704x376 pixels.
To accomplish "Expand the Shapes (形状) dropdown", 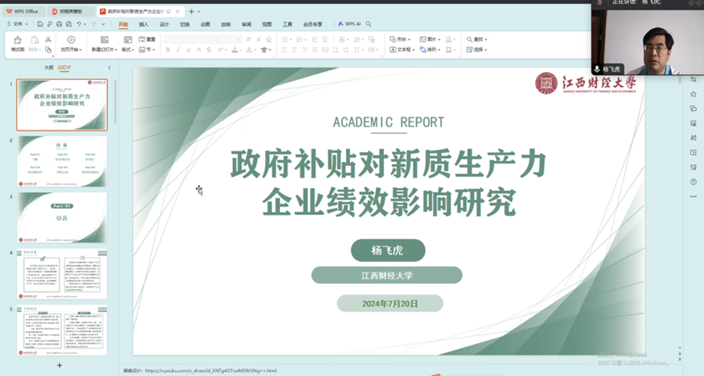I will coord(401,40).
